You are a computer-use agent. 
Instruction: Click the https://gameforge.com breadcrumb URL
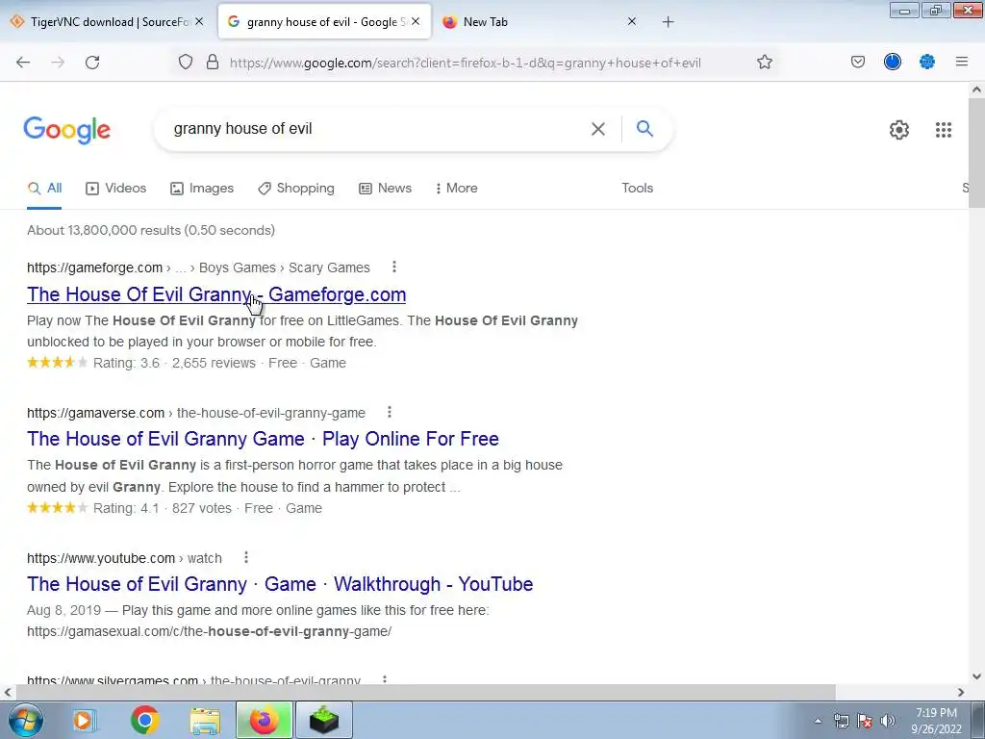[x=94, y=268]
